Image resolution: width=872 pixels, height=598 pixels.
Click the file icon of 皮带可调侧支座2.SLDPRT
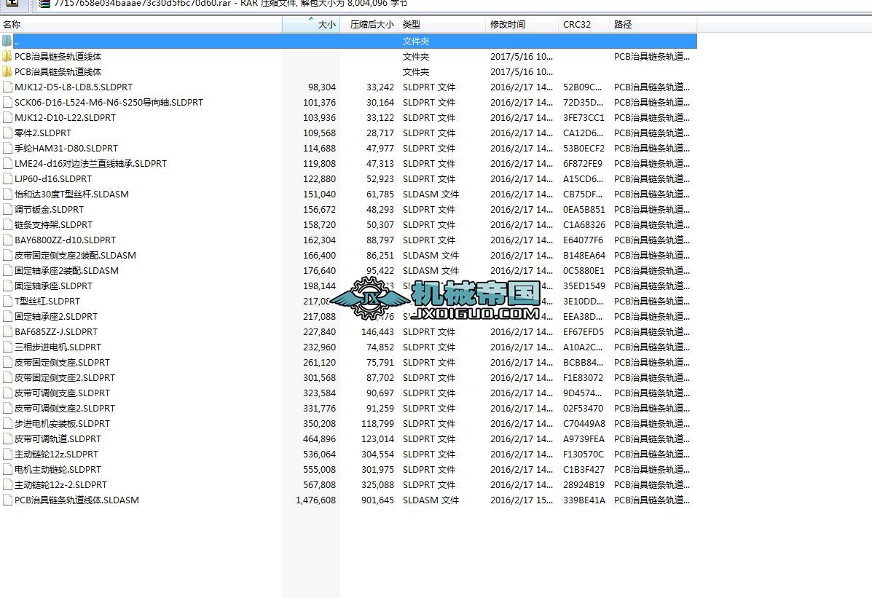coord(7,409)
